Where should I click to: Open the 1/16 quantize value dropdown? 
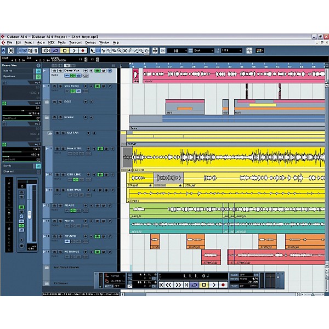click(231, 50)
